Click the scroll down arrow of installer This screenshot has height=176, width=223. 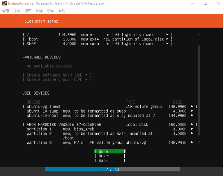(199, 142)
